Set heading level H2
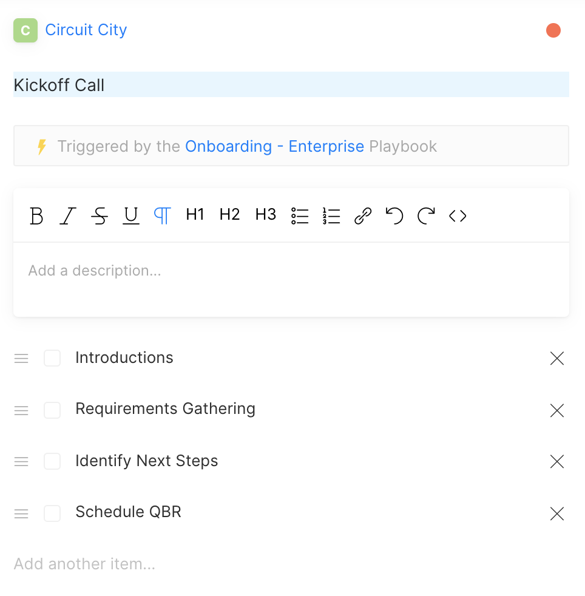Viewport: 585px width, 596px height. pos(229,214)
